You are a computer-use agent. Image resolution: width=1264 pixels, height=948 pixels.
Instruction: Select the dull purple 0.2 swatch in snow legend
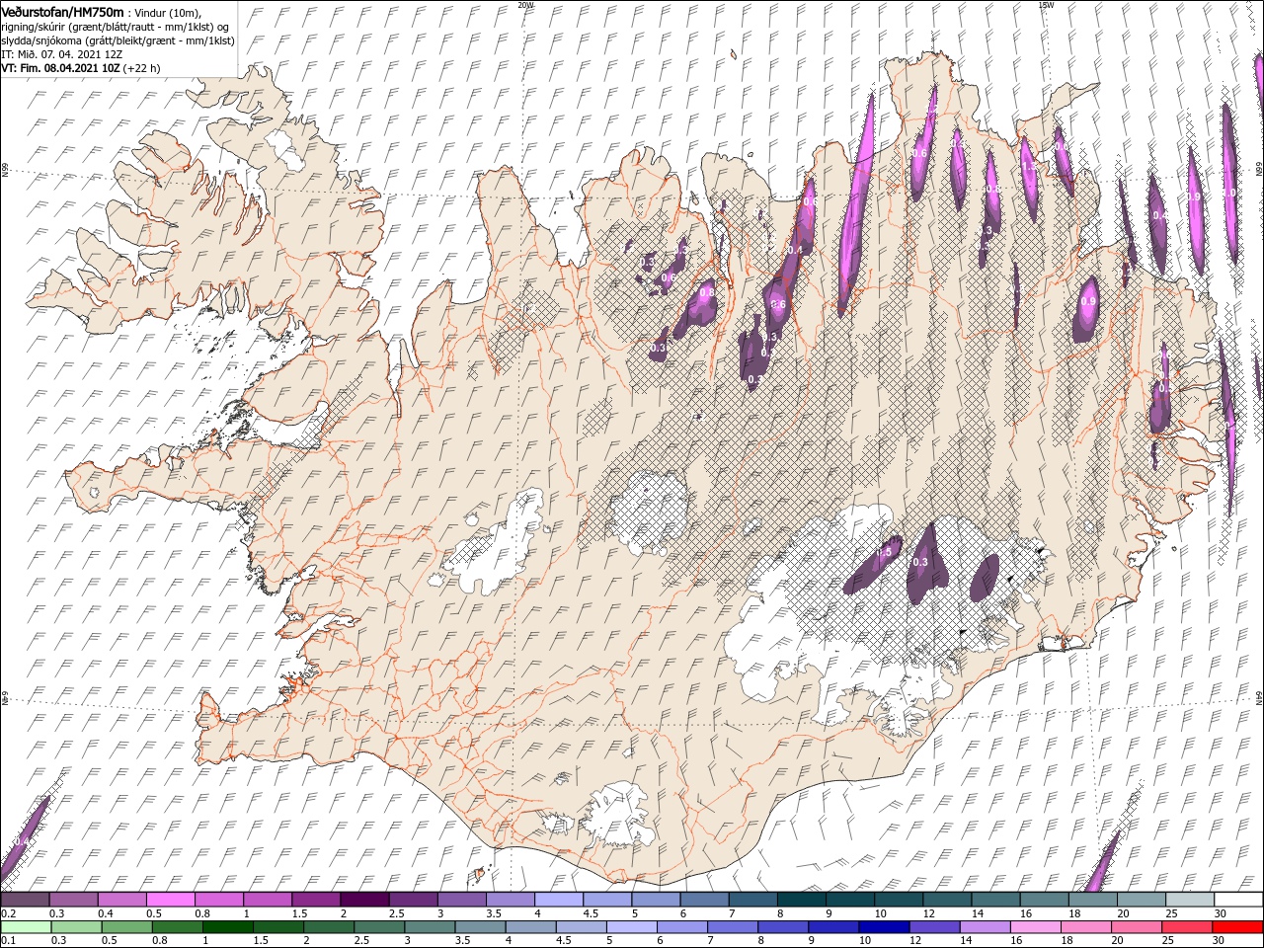[x=26, y=899]
